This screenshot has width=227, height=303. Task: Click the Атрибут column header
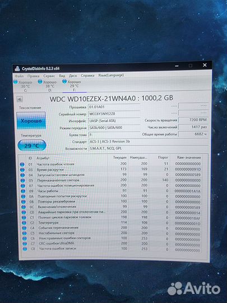click(x=43, y=158)
